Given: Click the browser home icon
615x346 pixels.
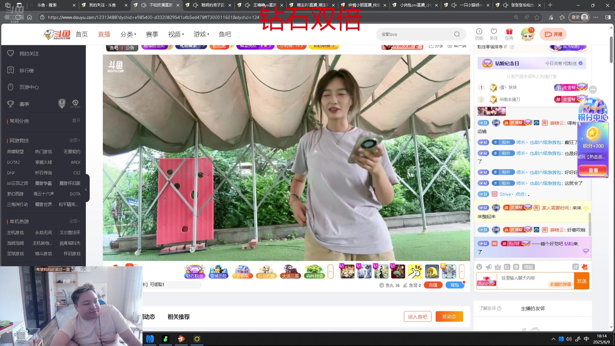Looking at the screenshot, I should [29, 17].
